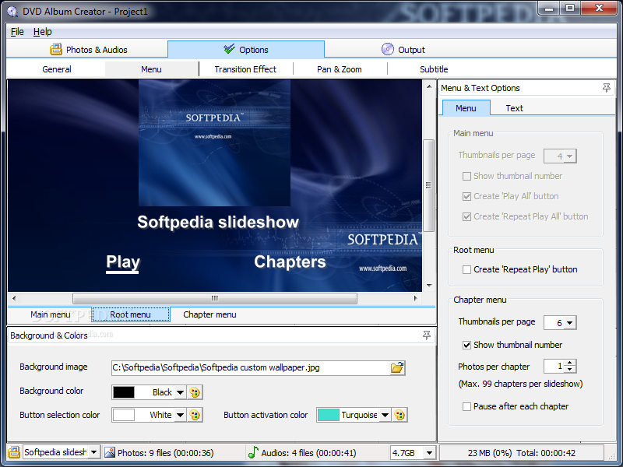Switch to Text tab in options panel
Image resolution: width=623 pixels, height=467 pixels.
[514, 108]
